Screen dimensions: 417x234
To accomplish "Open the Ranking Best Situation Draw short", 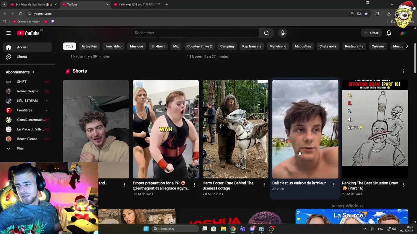I will [x=375, y=129].
